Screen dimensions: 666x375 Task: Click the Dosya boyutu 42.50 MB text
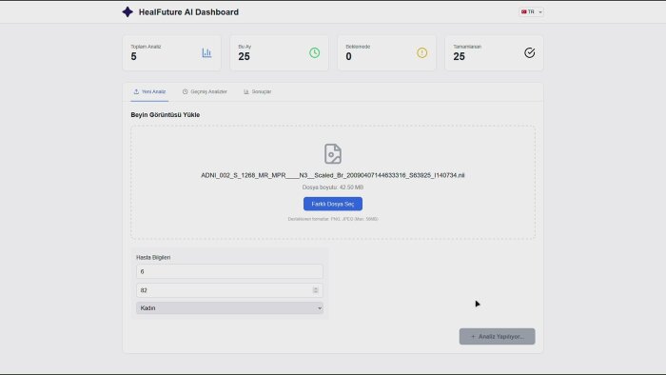[x=333, y=187]
